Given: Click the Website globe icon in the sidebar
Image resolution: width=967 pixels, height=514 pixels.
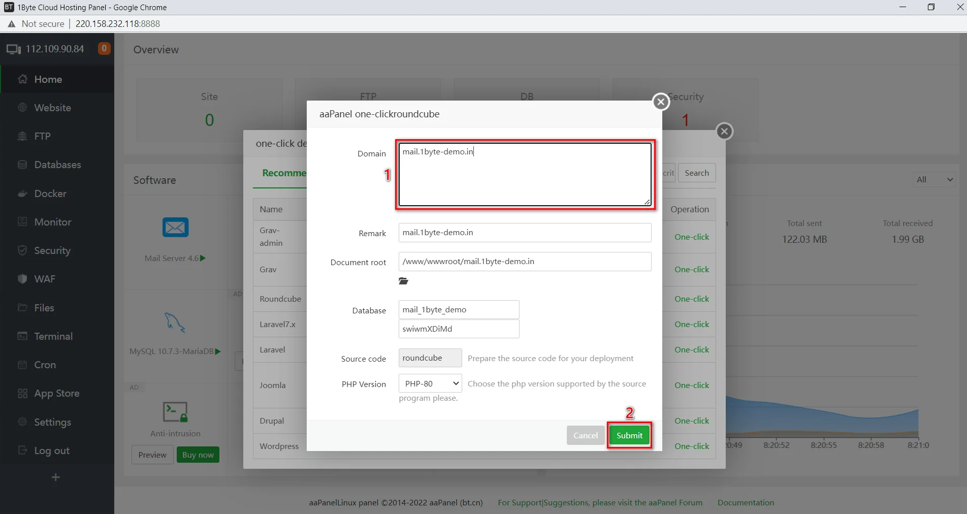Looking at the screenshot, I should tap(22, 108).
